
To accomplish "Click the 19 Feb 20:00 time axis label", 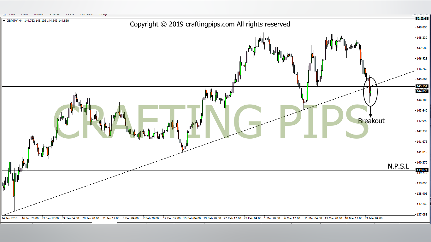I will pos(212,218).
